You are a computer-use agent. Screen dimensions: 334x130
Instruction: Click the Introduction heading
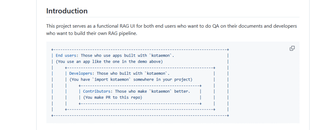point(67,11)
